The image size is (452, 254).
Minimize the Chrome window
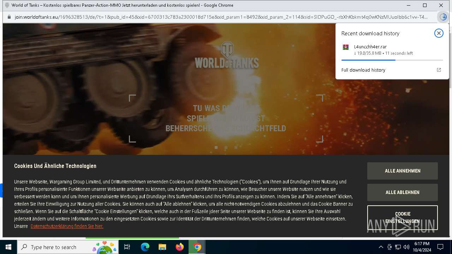click(x=409, y=5)
